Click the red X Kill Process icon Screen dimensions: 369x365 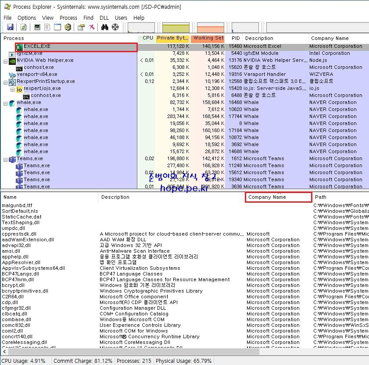point(92,27)
